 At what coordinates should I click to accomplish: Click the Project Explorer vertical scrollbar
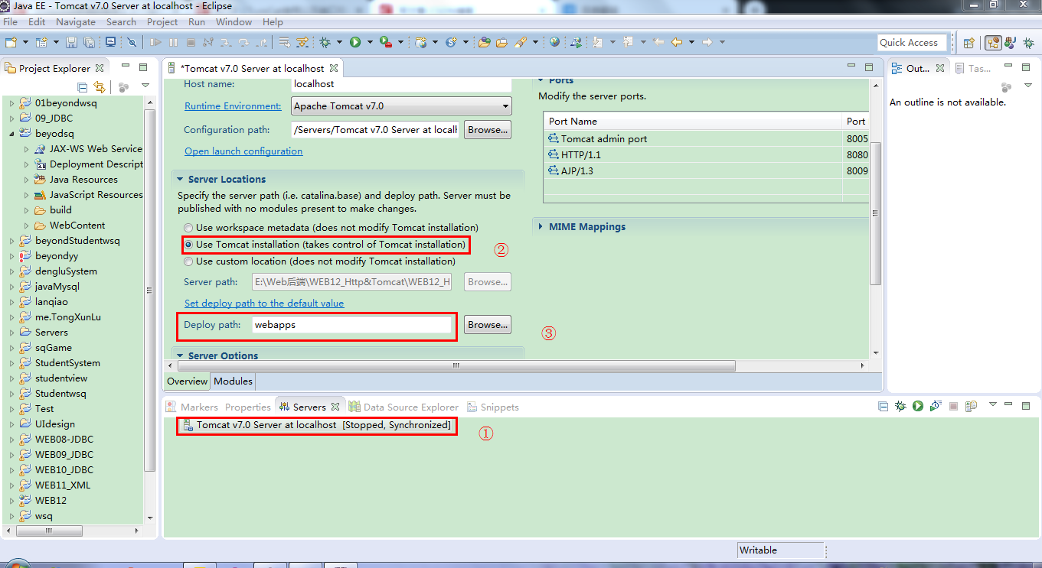(150, 290)
